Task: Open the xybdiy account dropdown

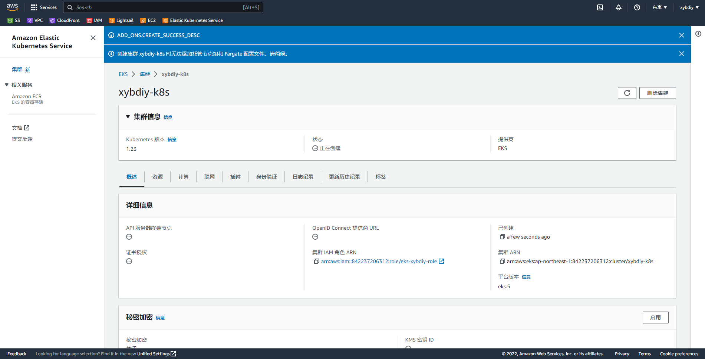Action: [689, 7]
